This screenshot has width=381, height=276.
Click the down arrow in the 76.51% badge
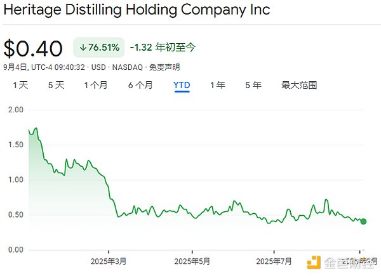point(83,48)
